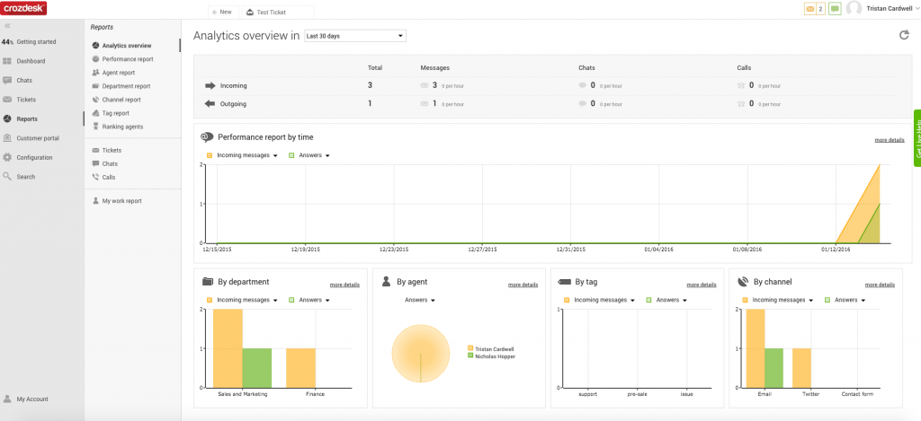
Task: Expand Answers dropdown in By department
Action: [327, 300]
